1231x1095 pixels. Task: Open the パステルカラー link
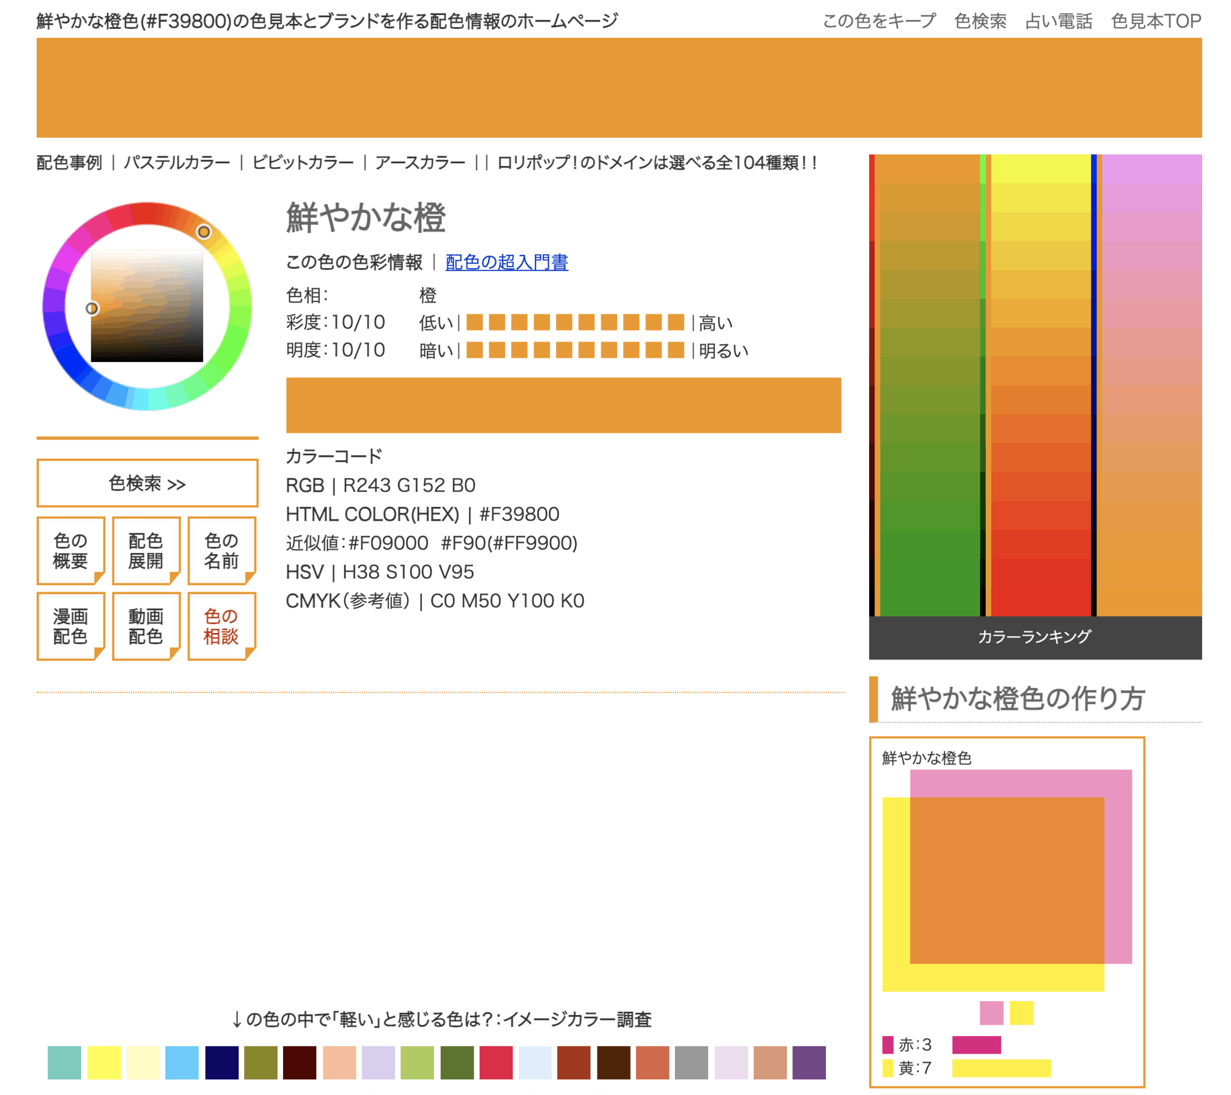(177, 163)
